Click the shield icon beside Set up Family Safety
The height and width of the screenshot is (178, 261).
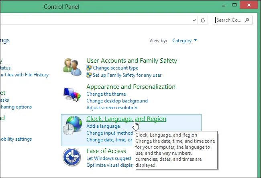(89, 75)
